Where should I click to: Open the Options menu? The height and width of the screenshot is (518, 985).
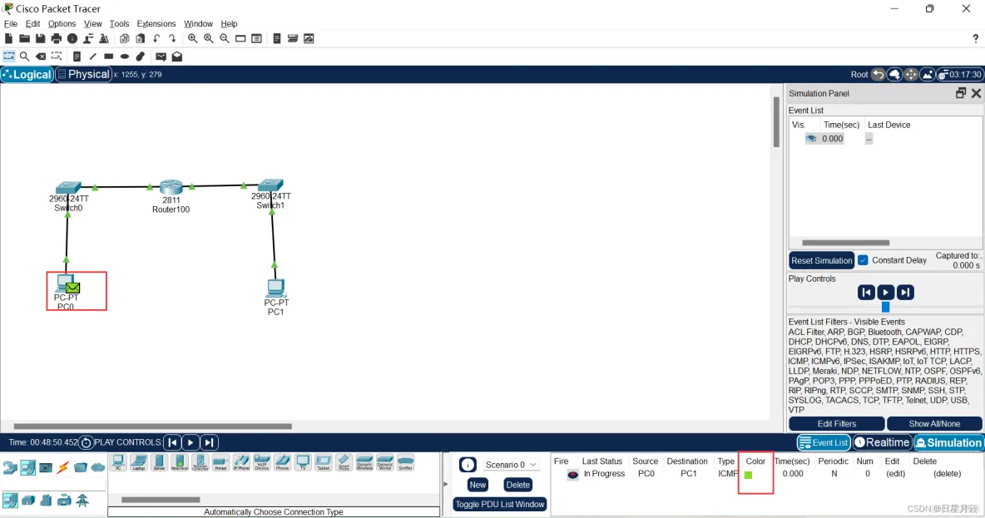pos(62,24)
